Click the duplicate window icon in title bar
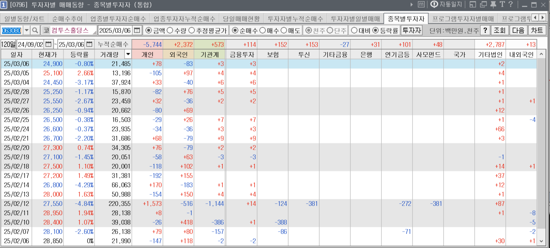The height and width of the screenshot is (248, 550). [483, 4]
